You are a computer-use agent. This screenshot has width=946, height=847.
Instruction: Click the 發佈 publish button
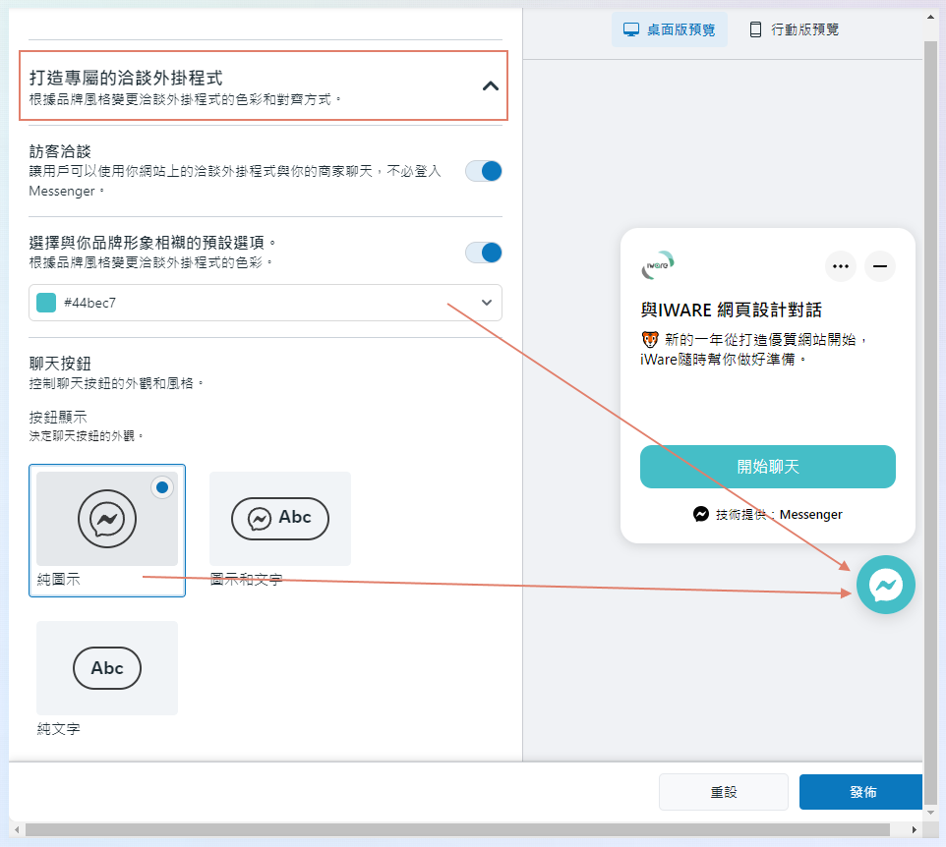pyautogui.click(x=860, y=792)
